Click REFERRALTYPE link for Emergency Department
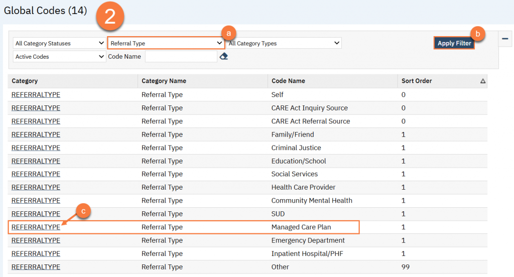514x277 pixels. coord(36,240)
